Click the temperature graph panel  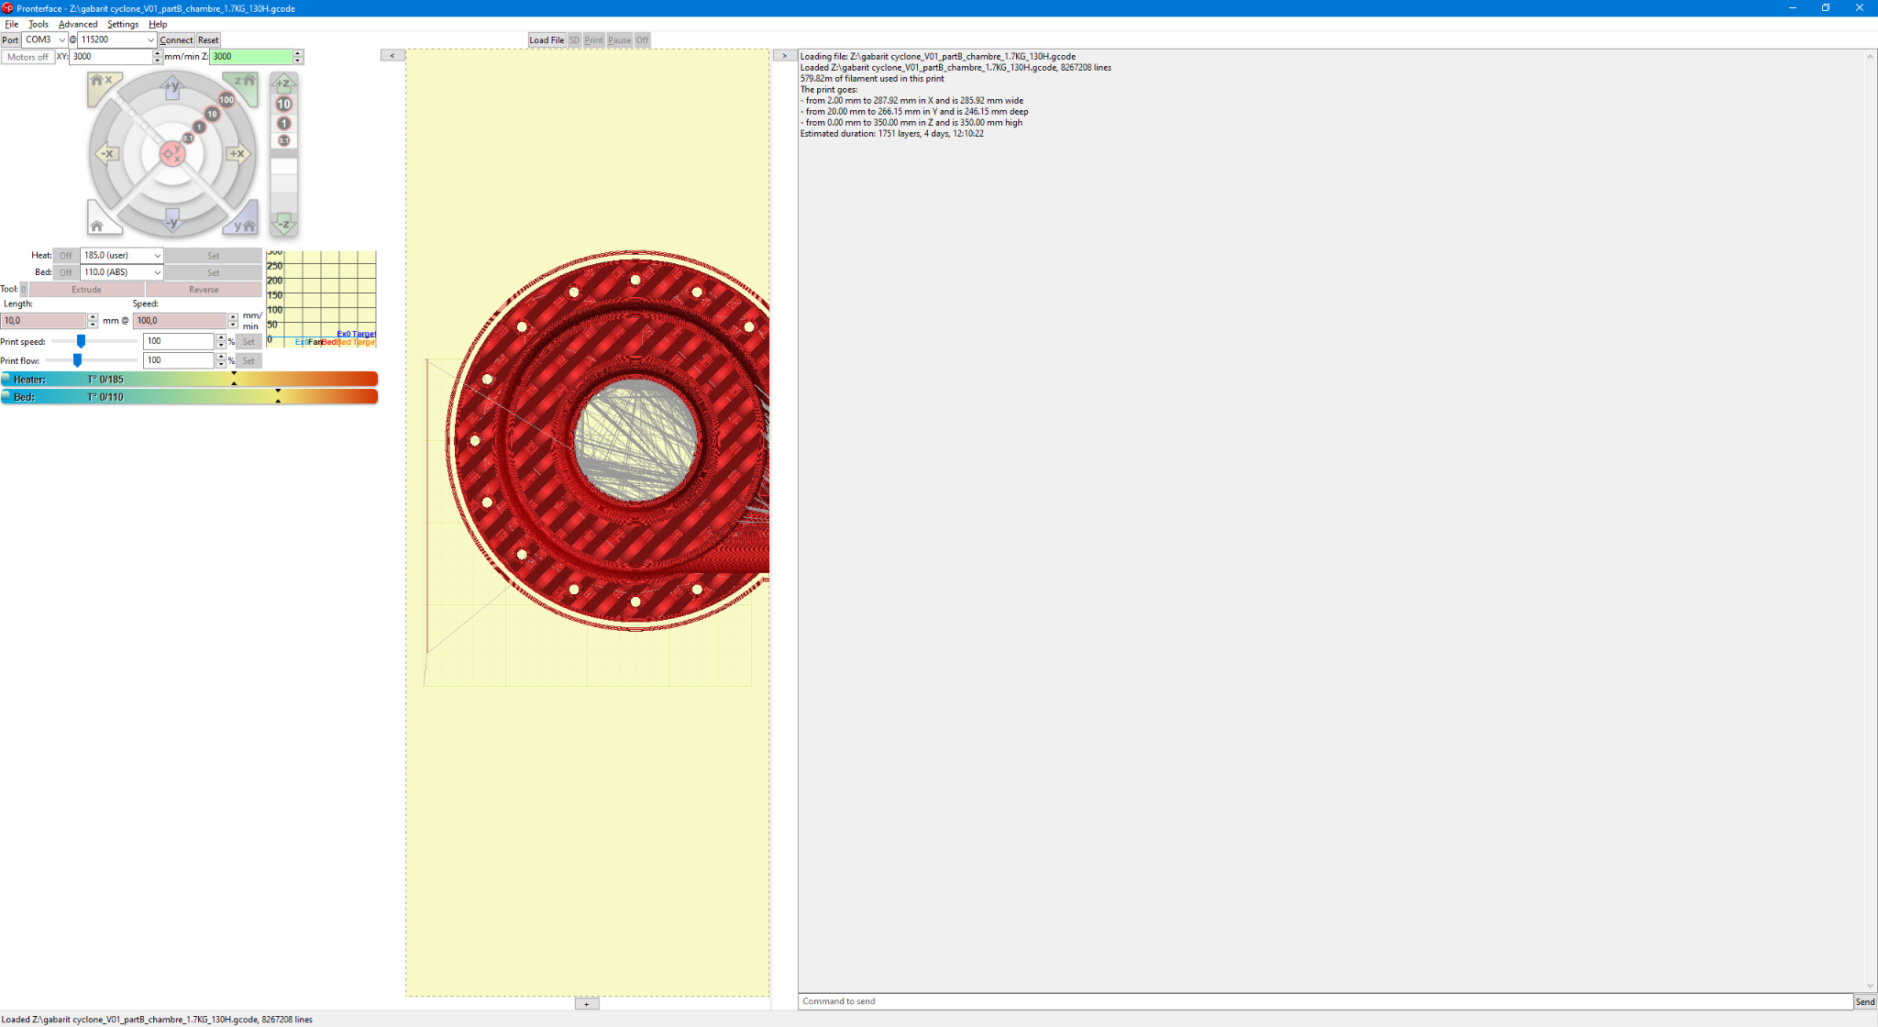click(x=321, y=298)
